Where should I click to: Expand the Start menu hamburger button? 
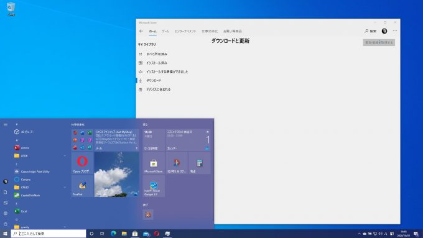(x=6, y=124)
